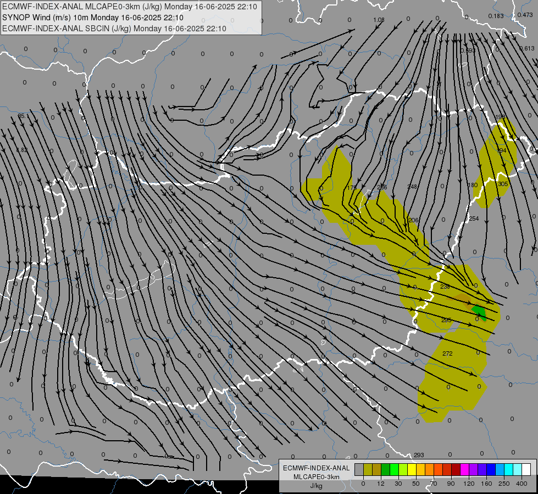538x494 pixels.
Task: Click the legend tick label 120
Action: (469, 484)
